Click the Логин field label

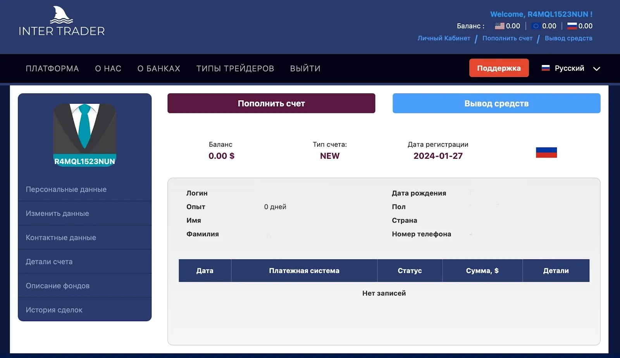click(x=197, y=193)
